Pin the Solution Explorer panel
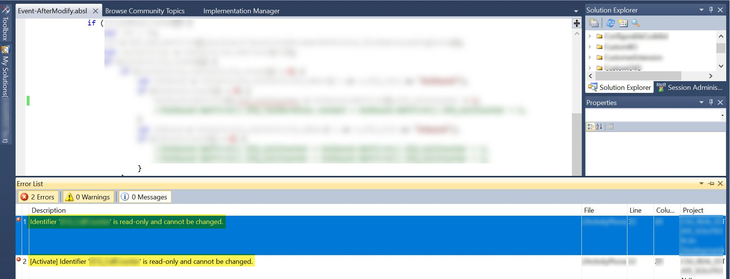The width and height of the screenshot is (730, 279). pos(711,10)
